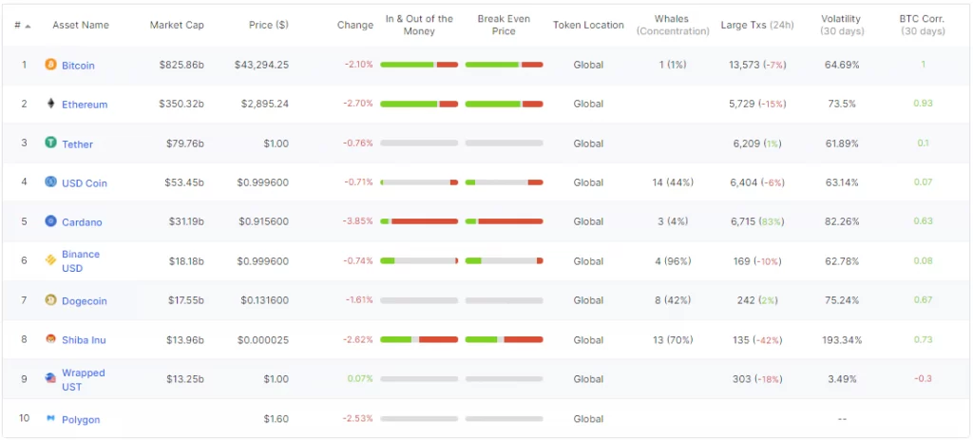This screenshot has width=973, height=440.
Task: Click the Polygon coin icon
Action: pyautogui.click(x=51, y=418)
